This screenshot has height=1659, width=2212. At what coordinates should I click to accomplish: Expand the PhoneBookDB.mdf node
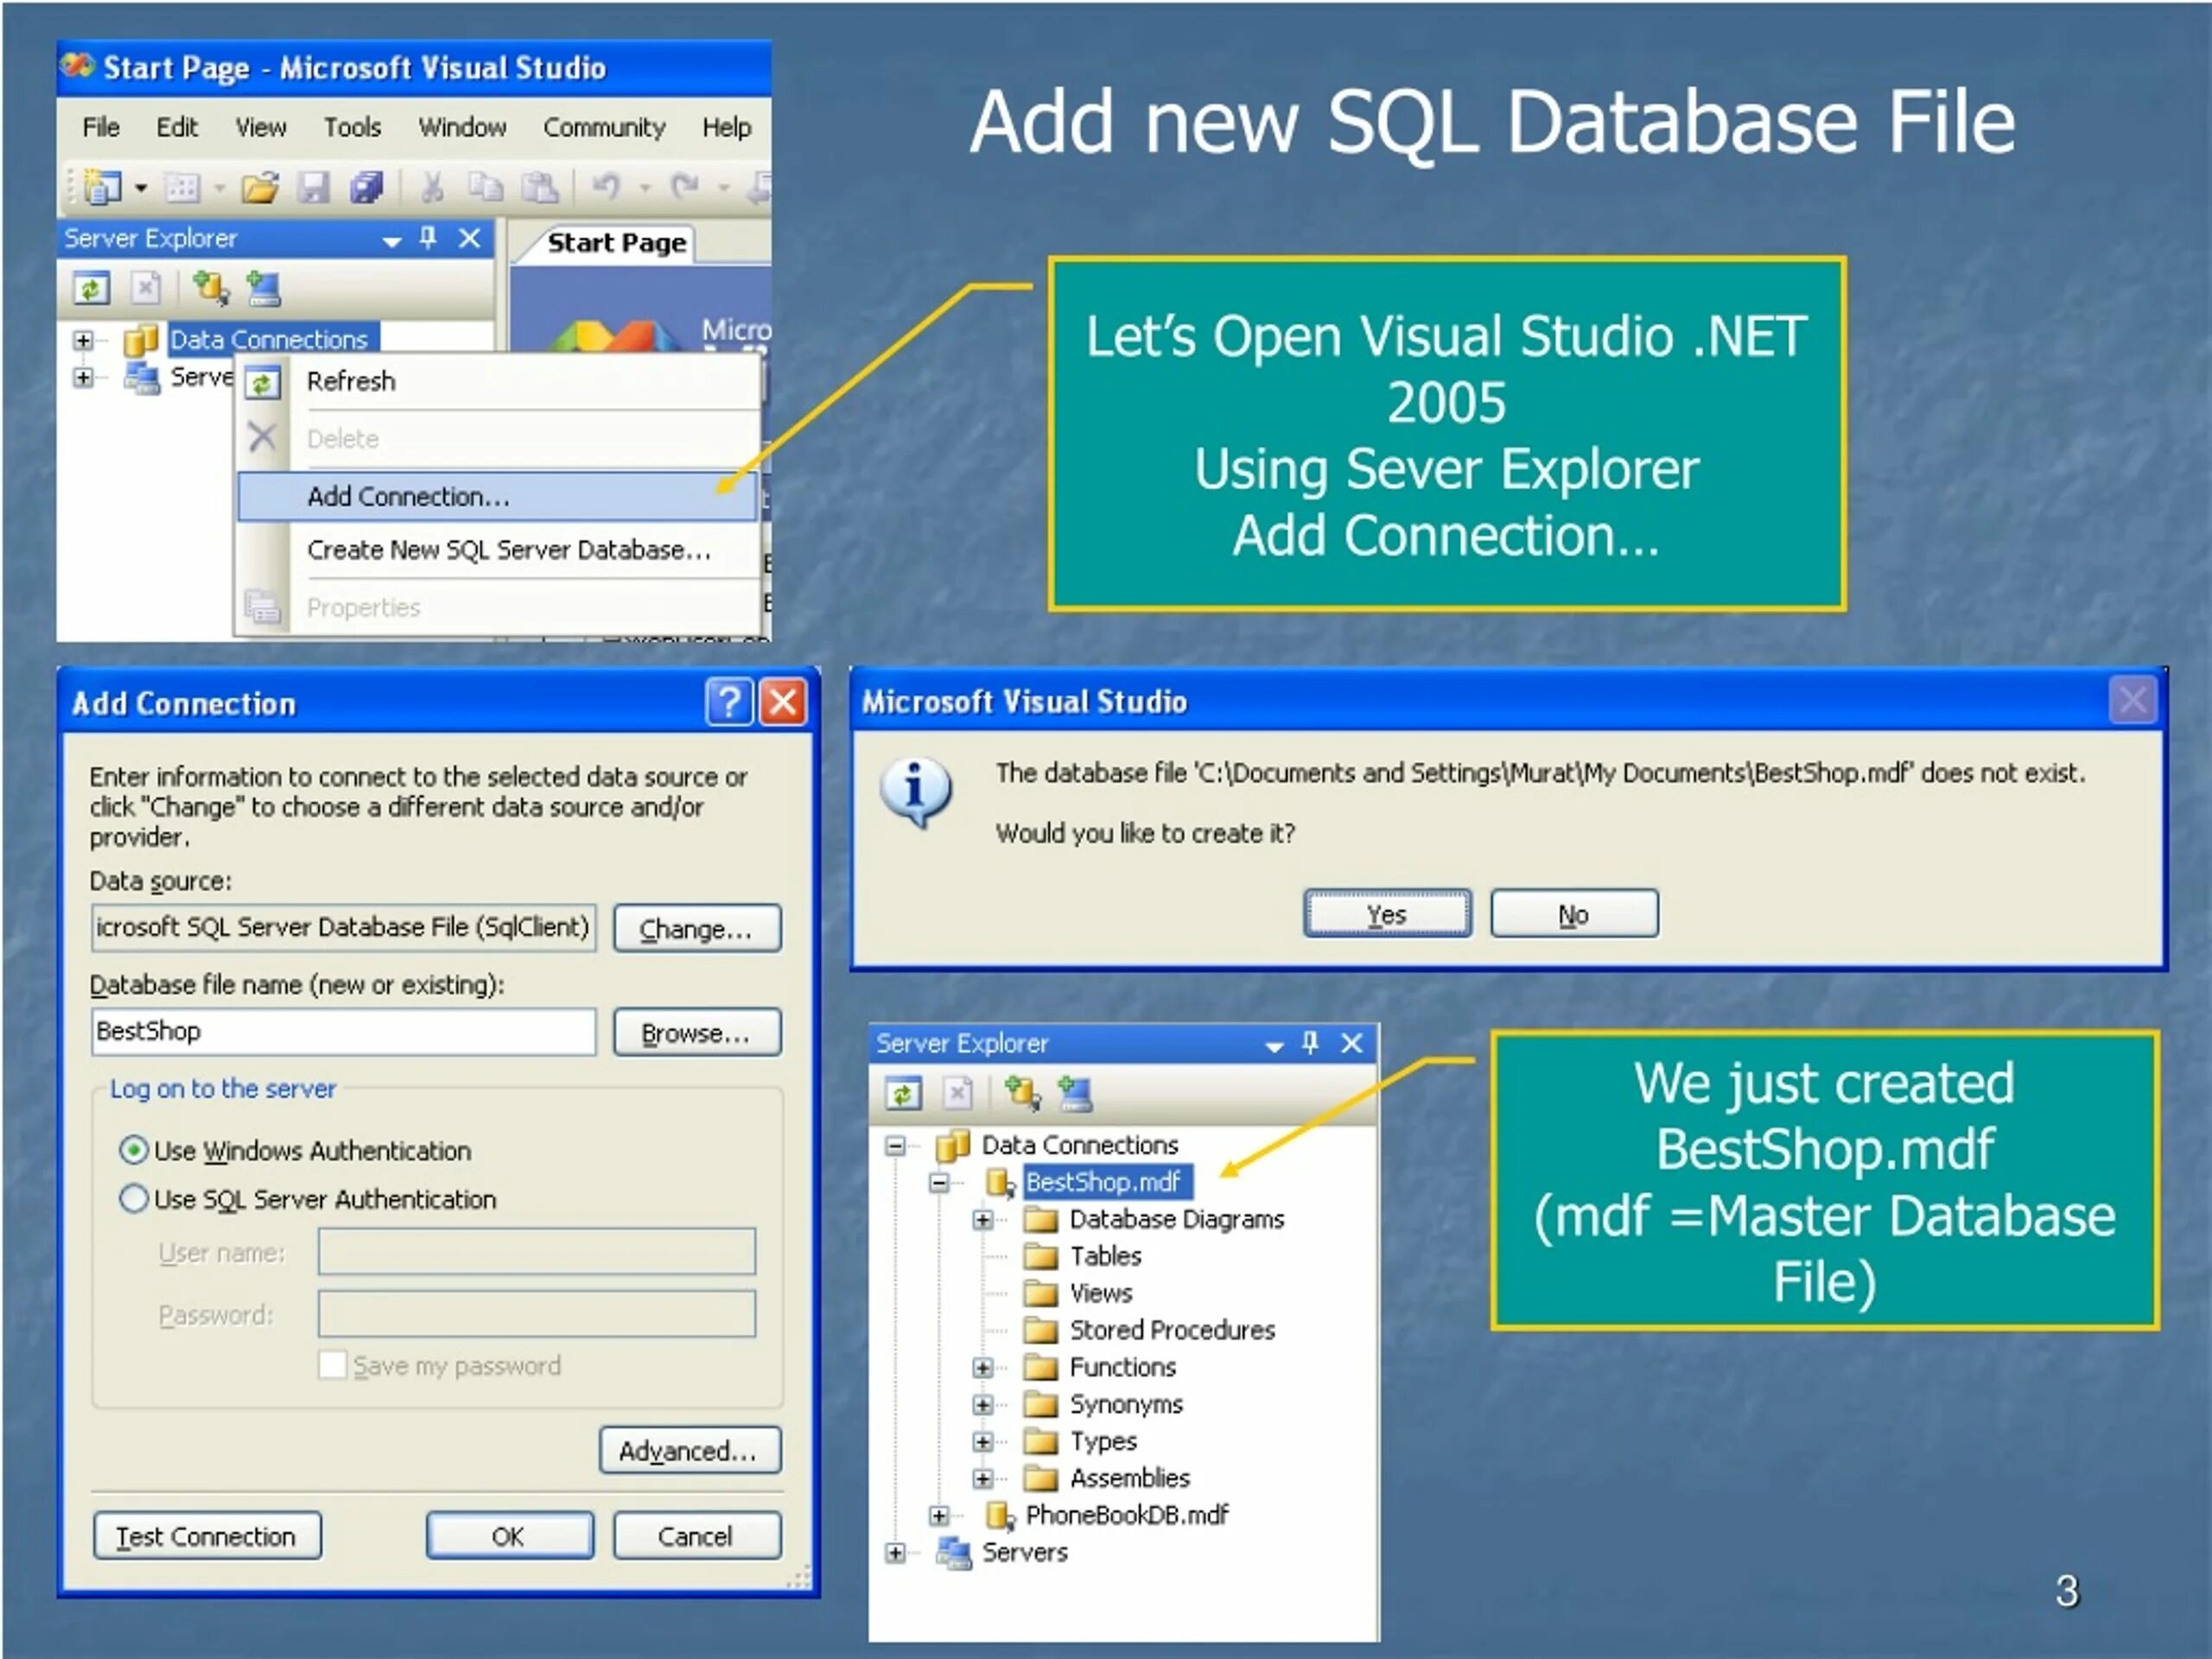pos(939,1516)
